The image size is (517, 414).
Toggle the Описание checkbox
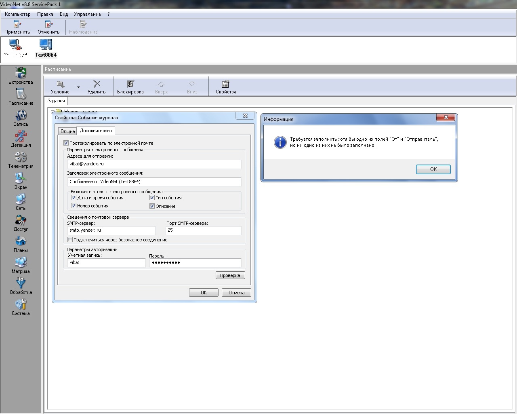point(152,206)
